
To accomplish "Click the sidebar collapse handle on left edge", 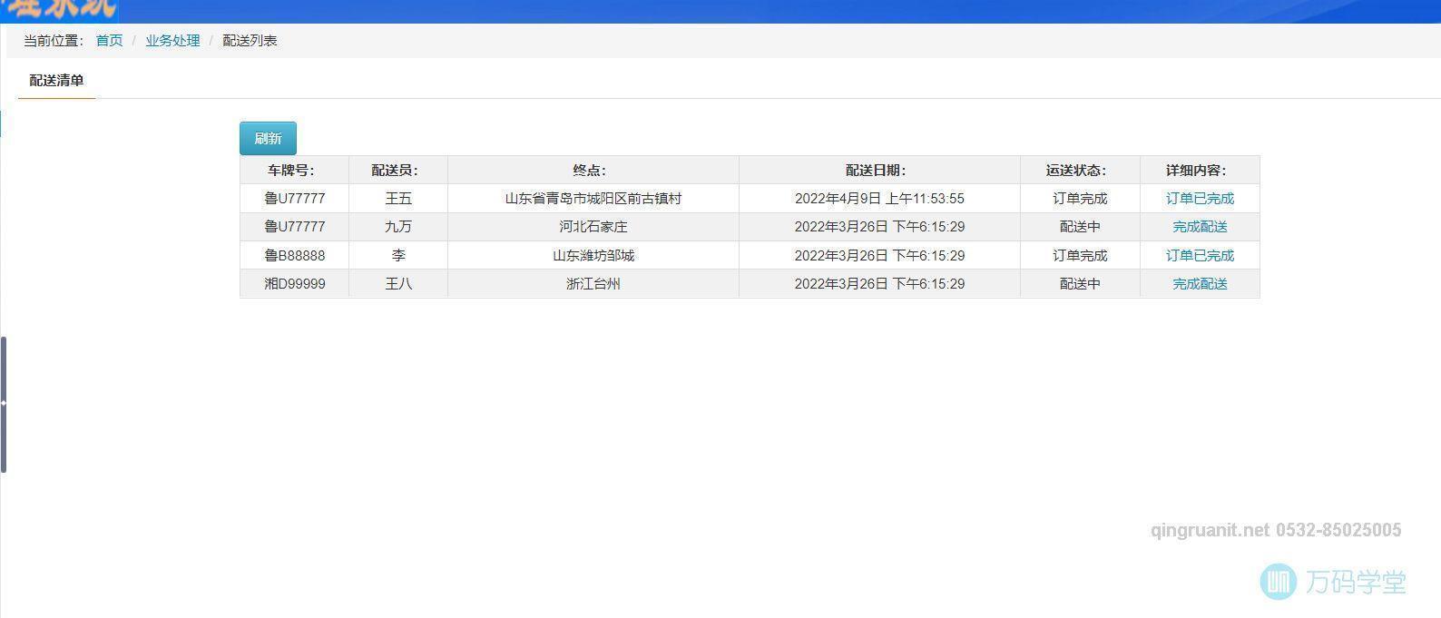I will 4,404.
